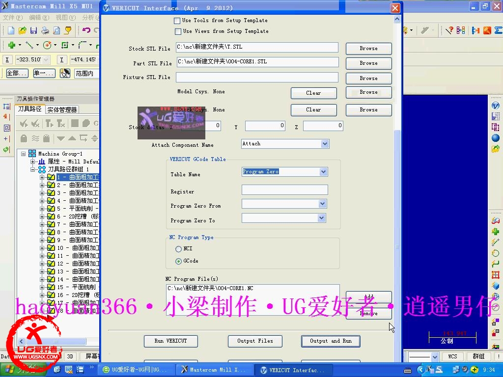Click the Open file icon in Mastercam toolbar
Image resolution: width=503 pixels, height=377 pixels.
click(22, 30)
